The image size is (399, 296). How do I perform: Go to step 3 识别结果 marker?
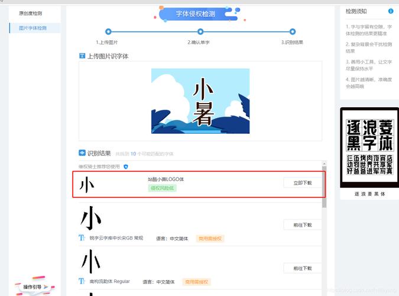point(293,31)
